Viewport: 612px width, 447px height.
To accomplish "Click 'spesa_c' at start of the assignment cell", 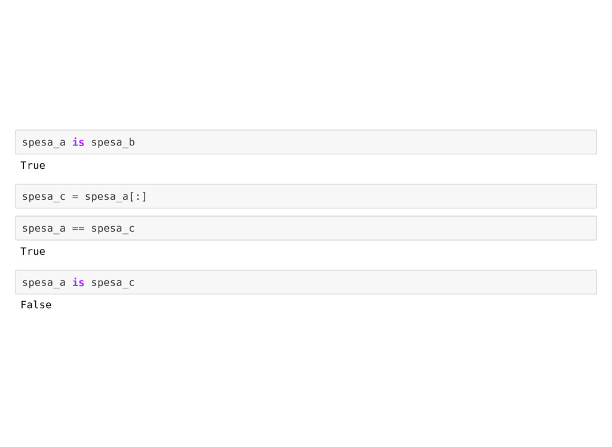I will coord(44,197).
